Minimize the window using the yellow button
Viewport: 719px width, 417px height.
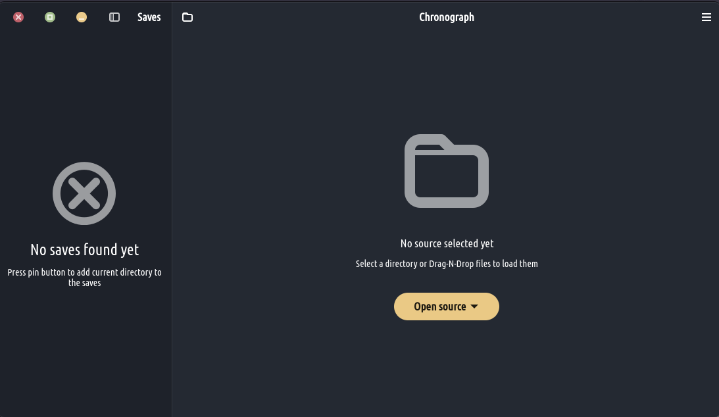(x=82, y=17)
